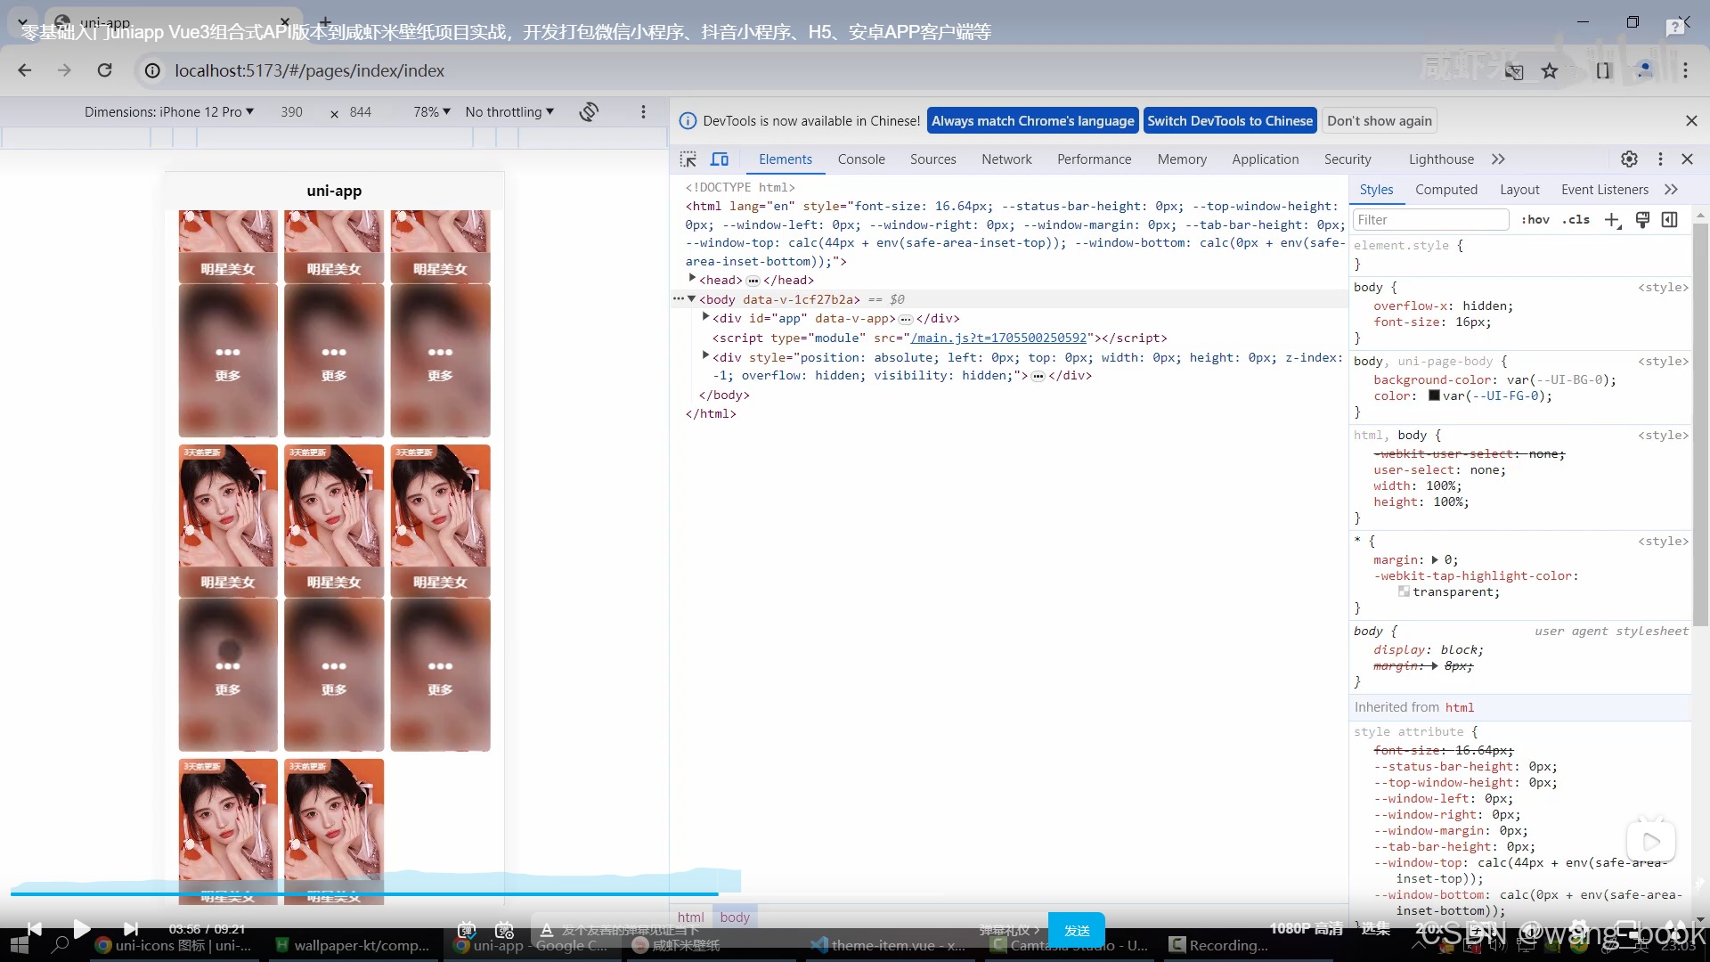
Task: Toggle the :hov element state panel
Action: pos(1535,219)
